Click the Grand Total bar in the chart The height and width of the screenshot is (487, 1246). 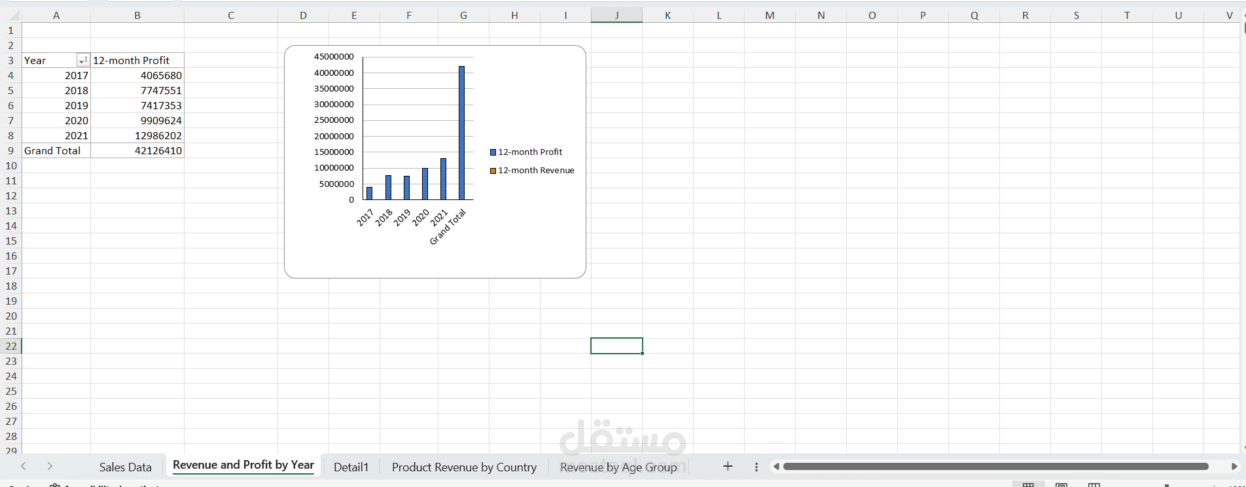(x=461, y=133)
